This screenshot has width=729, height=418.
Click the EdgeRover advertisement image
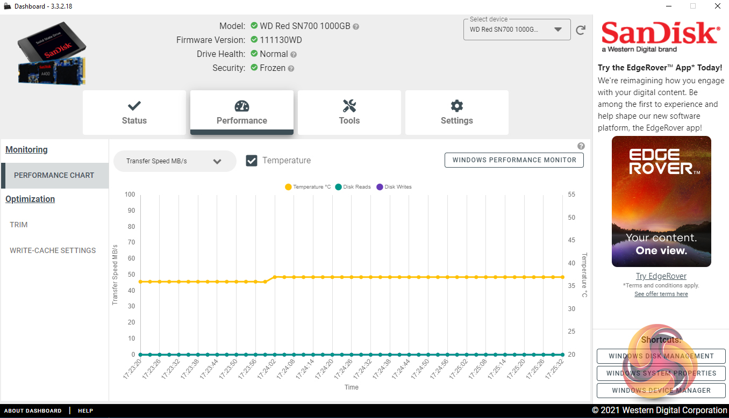(x=661, y=201)
